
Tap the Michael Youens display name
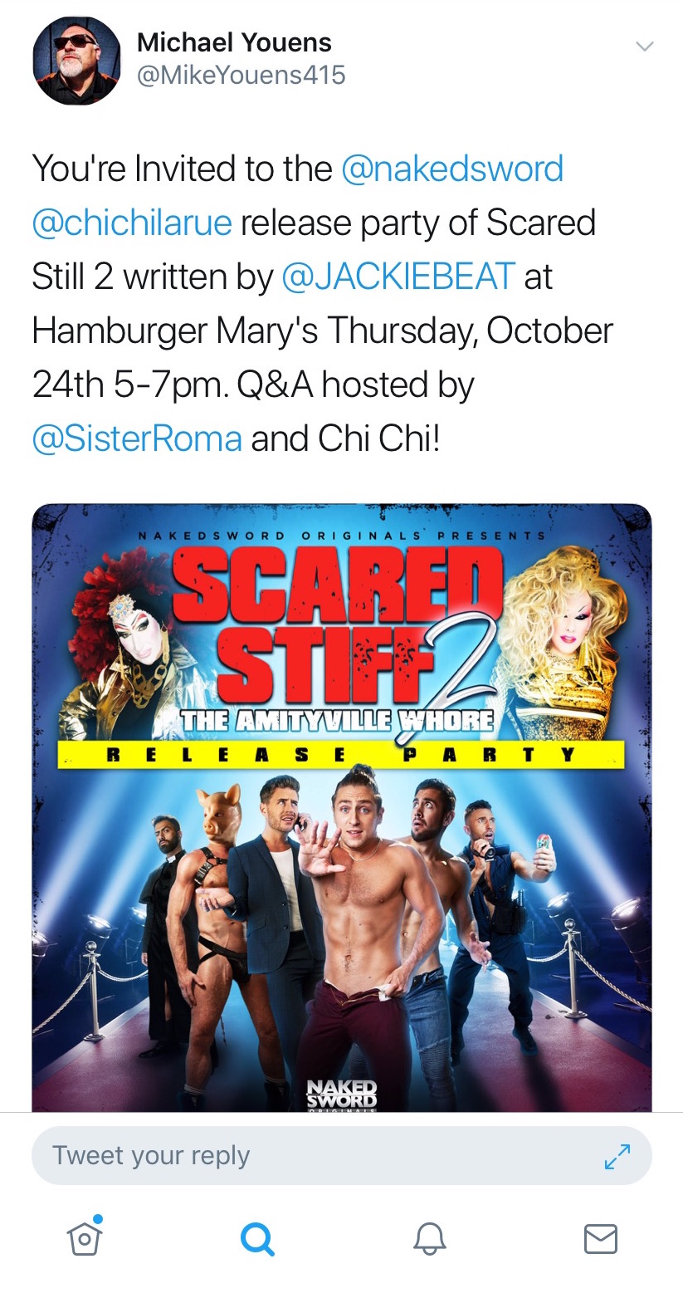coord(234,42)
